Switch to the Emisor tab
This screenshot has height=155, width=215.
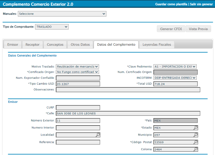[13, 45]
